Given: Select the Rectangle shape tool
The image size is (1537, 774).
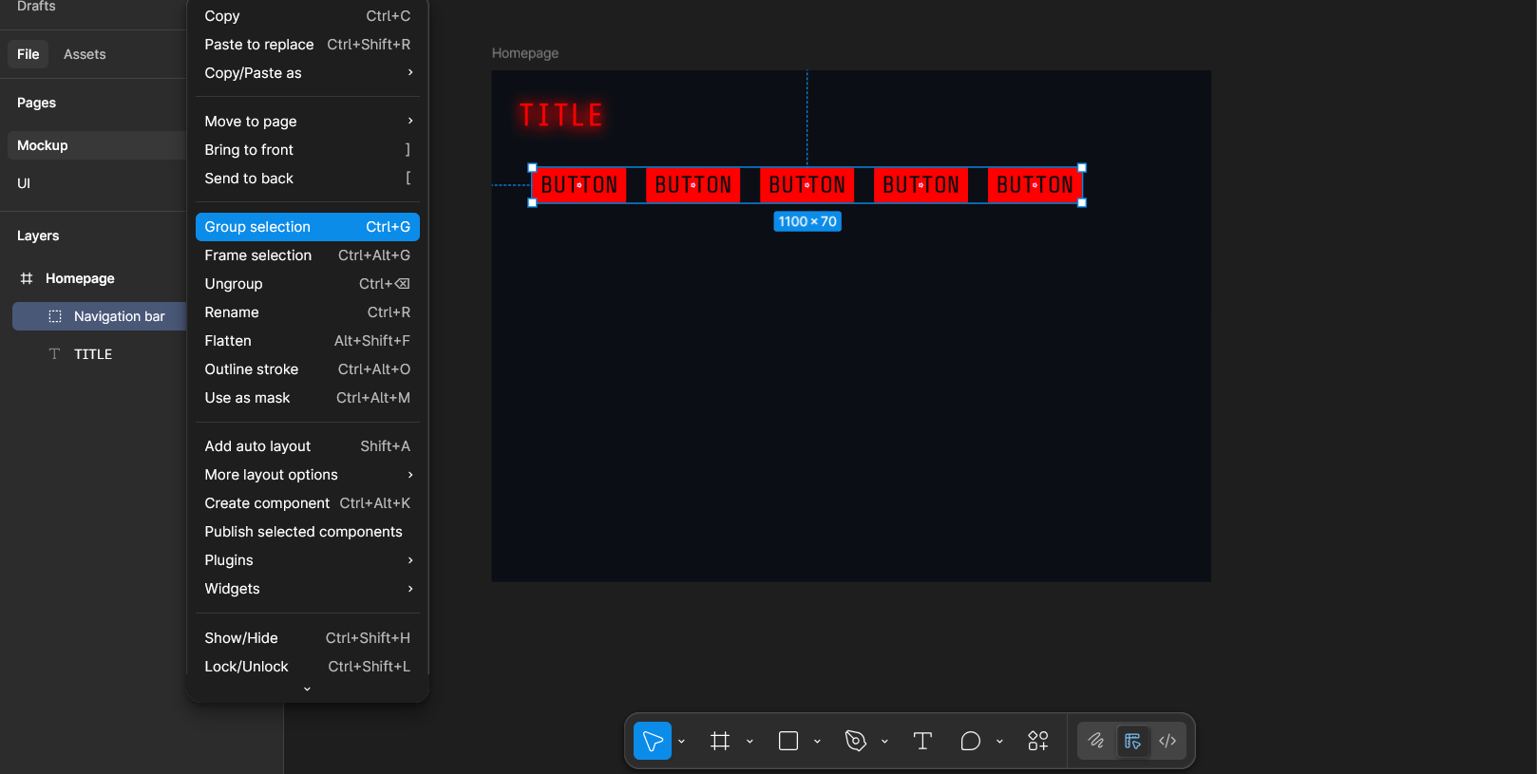Looking at the screenshot, I should coord(788,741).
